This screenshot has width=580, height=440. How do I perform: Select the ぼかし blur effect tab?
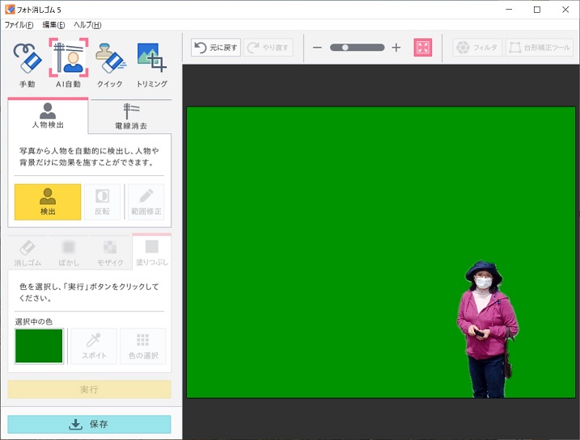[69, 253]
